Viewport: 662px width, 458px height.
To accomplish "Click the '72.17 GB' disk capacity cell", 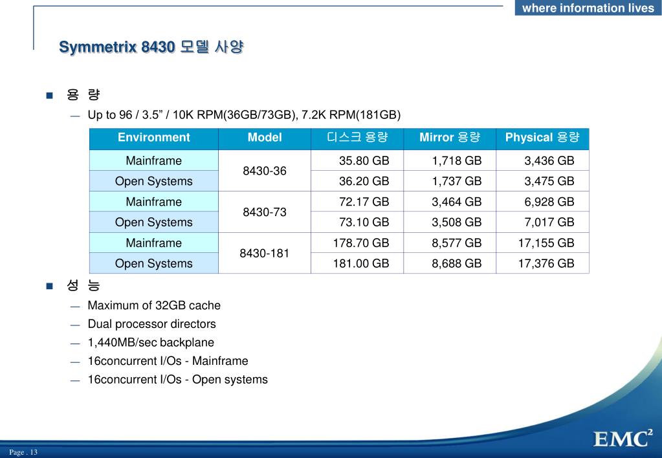I will pyautogui.click(x=357, y=202).
